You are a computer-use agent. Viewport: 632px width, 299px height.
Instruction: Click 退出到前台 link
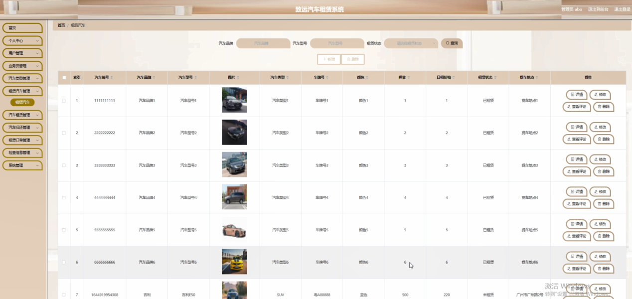coord(598,9)
